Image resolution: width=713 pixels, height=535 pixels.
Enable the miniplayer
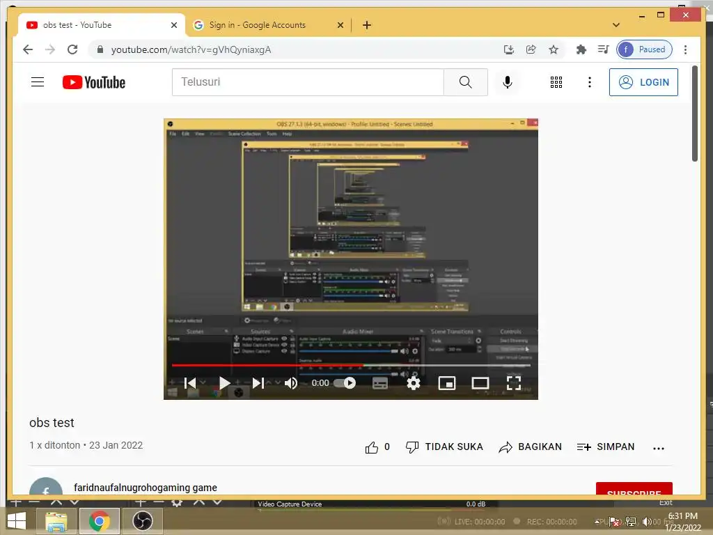click(x=447, y=383)
